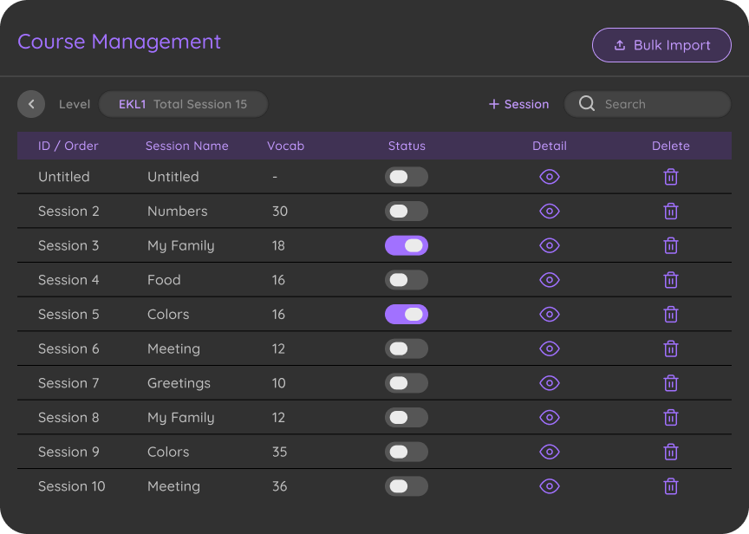Delete Session 3 My Family
Image resolution: width=749 pixels, height=534 pixels.
671,245
